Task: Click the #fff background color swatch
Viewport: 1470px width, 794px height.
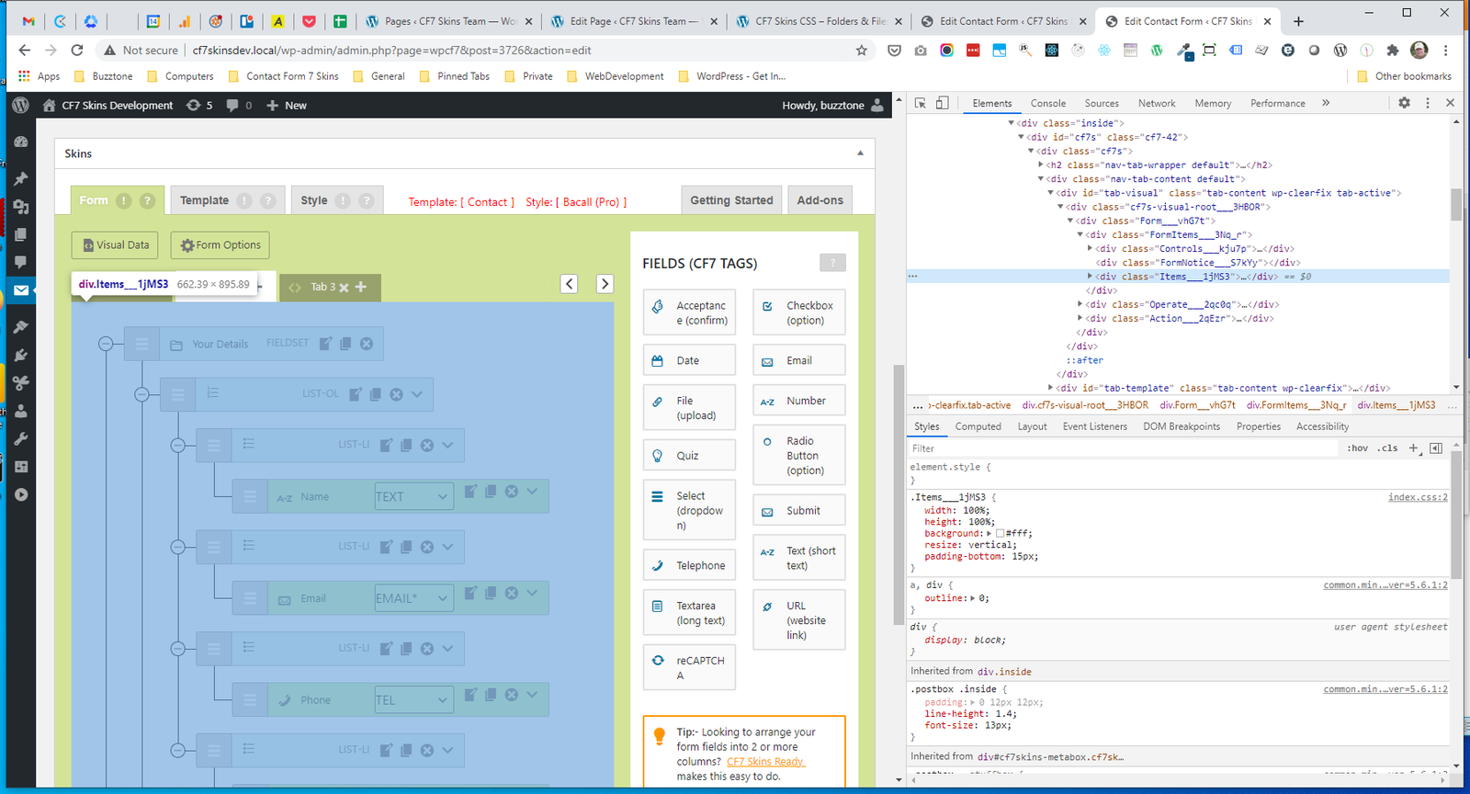Action: coord(1000,533)
